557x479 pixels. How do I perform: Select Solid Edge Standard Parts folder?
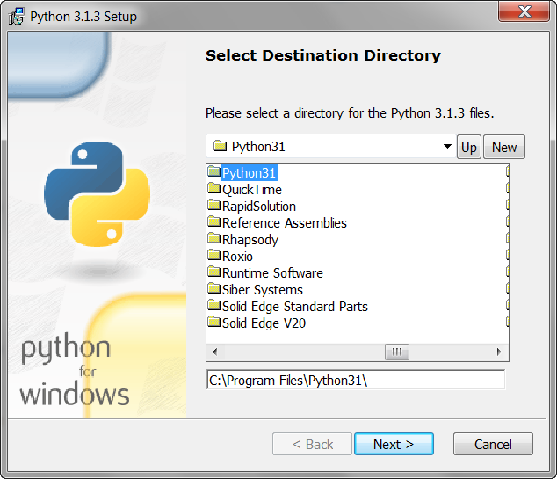coord(294,307)
